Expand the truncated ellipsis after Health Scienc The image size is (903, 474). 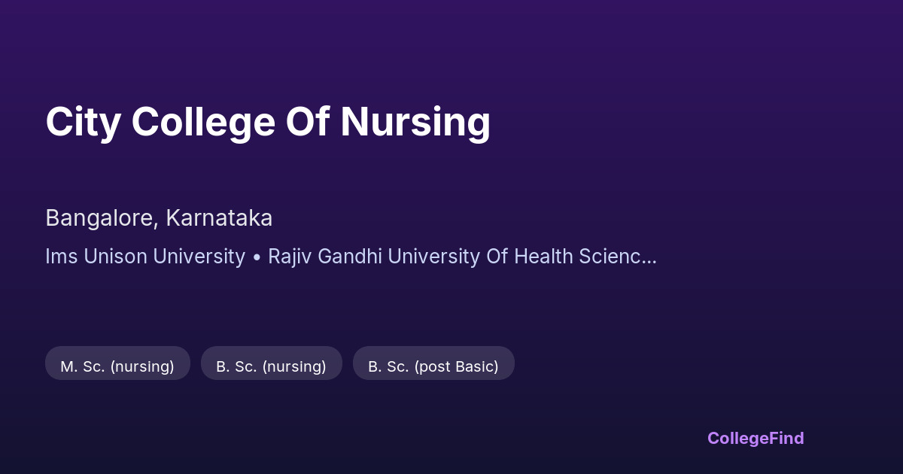coord(649,258)
